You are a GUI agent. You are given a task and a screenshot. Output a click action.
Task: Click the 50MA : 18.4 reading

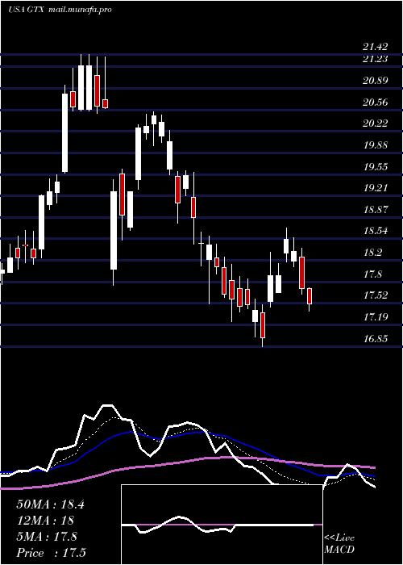(50, 504)
